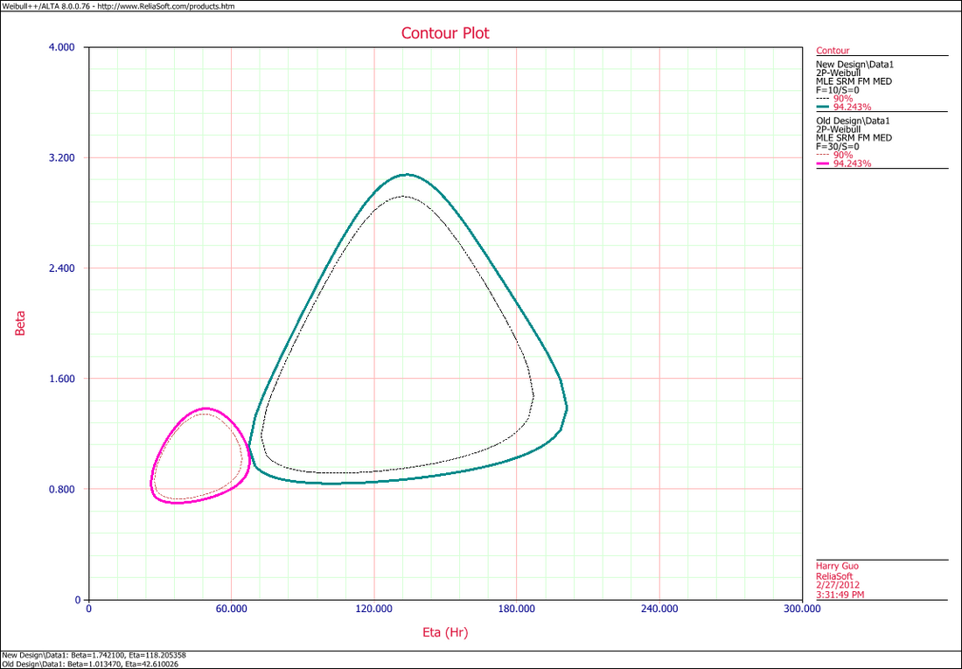
Task: Click the Old Design Beta=1.013470 footer line
Action: (93, 663)
